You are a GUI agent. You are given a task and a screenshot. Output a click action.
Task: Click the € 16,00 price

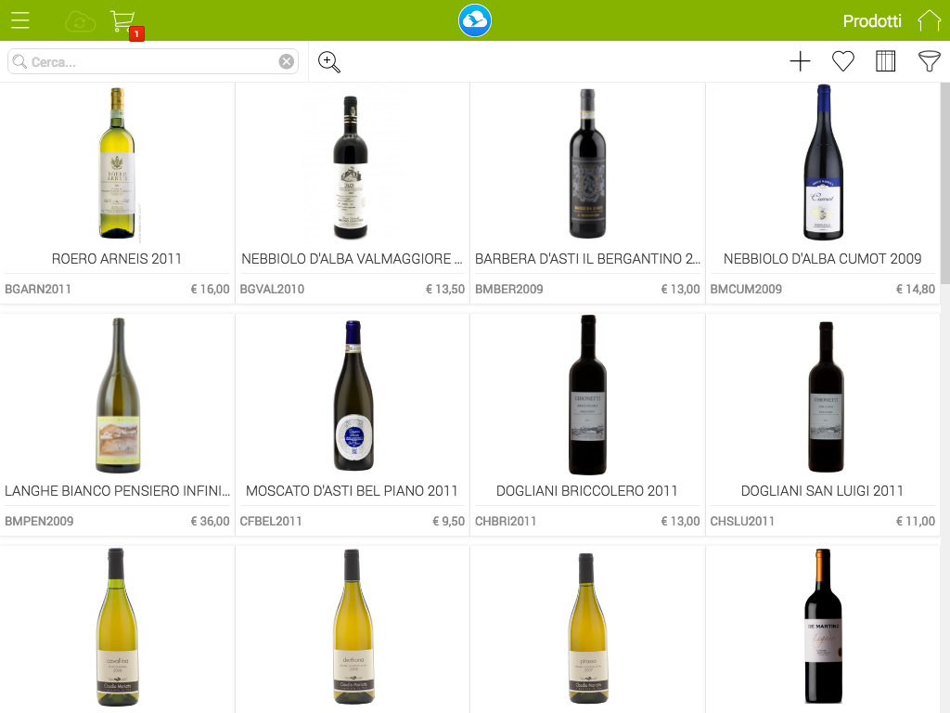211,290
